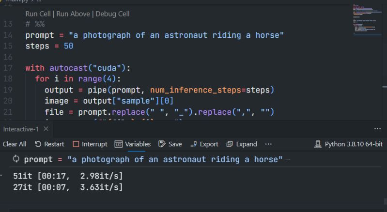Open the Variables viewer
The image size is (387, 212).
(x=118, y=144)
